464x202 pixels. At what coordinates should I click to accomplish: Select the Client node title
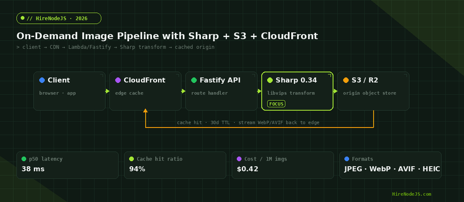click(x=59, y=80)
